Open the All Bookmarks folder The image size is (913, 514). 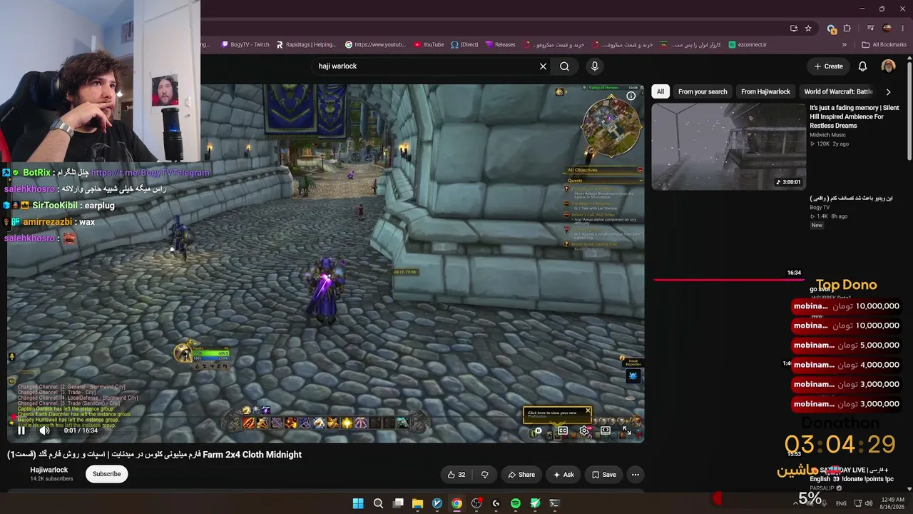[x=884, y=44]
